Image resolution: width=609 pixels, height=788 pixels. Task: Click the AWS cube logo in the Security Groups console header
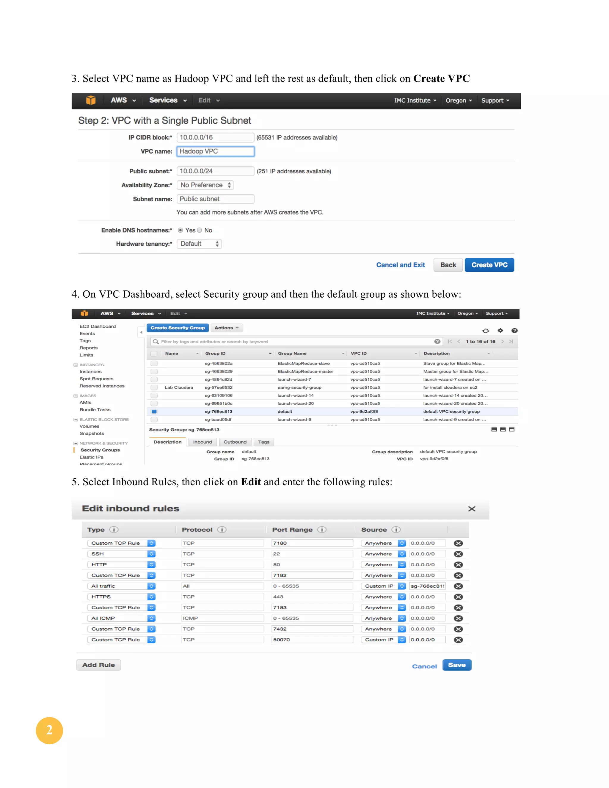coord(84,313)
